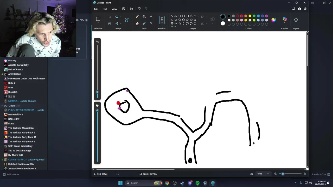Save the Paint drawing

[124, 9]
